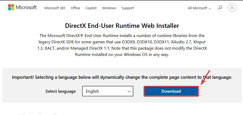Click the word "Download" on the button
Image resolution: width=243 pixels, height=115 pixels.
coord(171,91)
